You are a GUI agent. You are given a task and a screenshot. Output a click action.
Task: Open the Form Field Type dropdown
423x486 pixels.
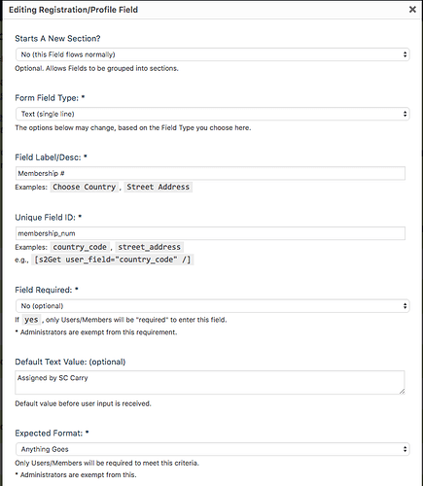[213, 114]
